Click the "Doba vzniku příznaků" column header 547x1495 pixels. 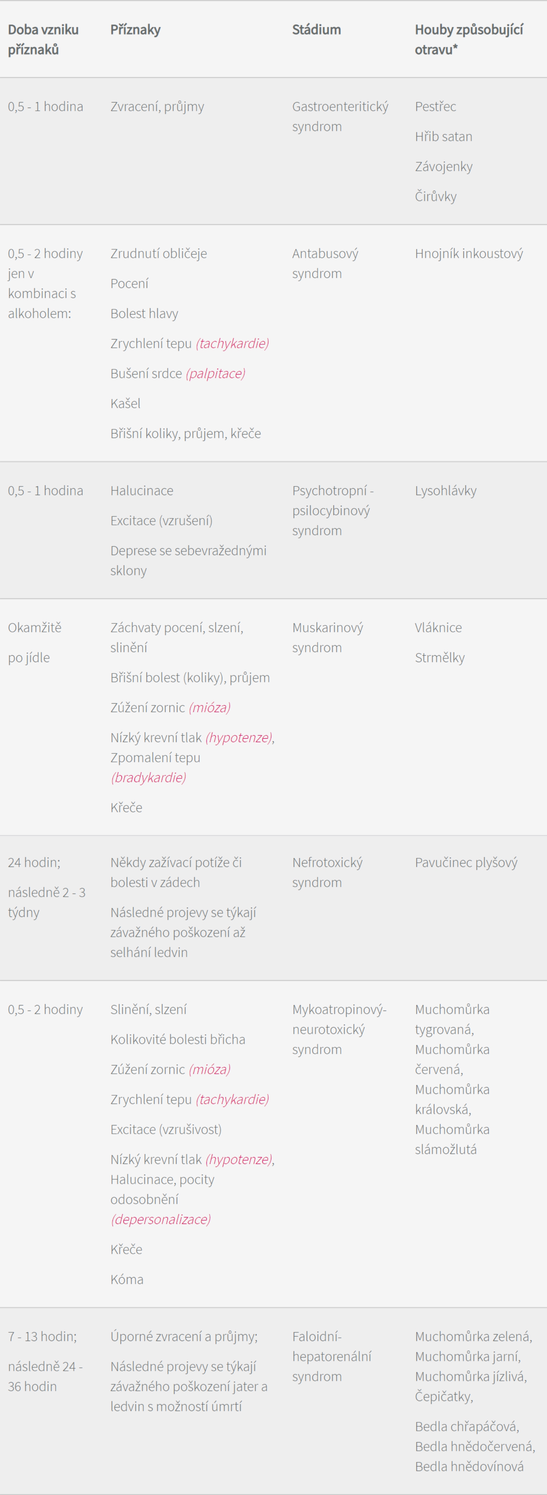point(43,40)
